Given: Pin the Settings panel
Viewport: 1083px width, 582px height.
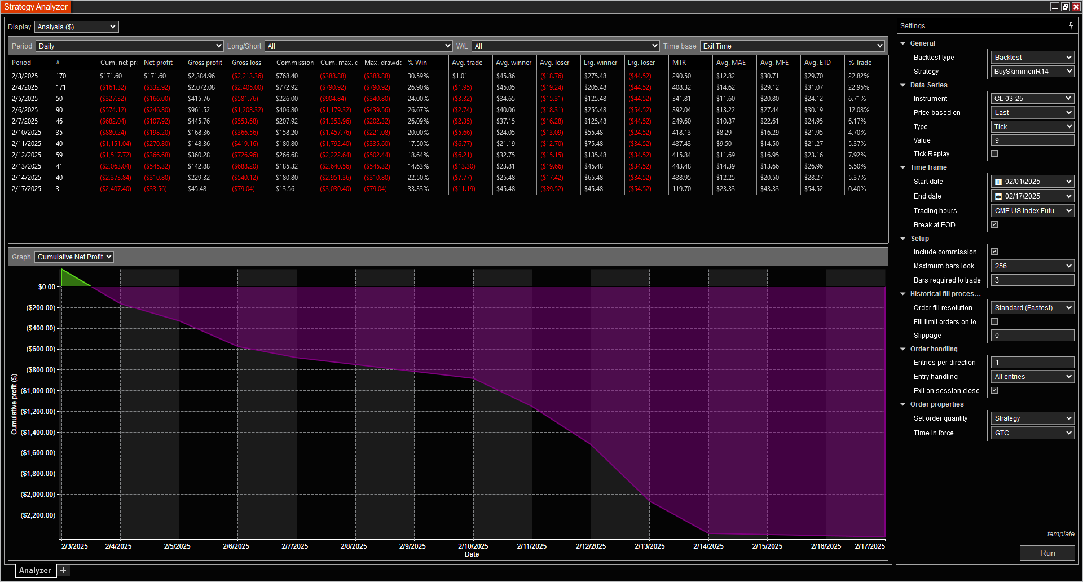Looking at the screenshot, I should (x=1071, y=25).
